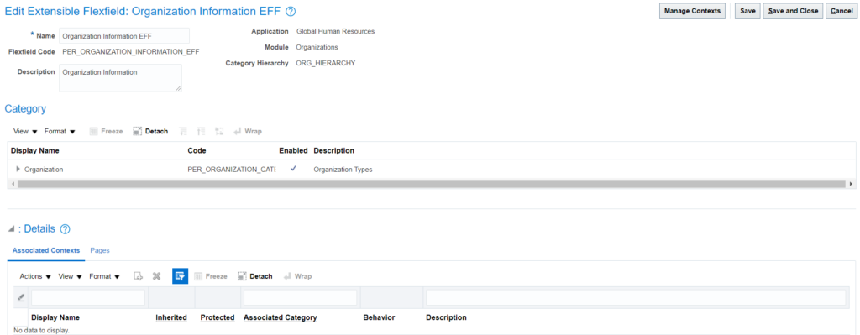Viewport: 860px width, 335px height.
Task: Expand the Organization tree row
Action: (18, 169)
